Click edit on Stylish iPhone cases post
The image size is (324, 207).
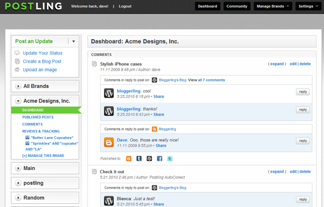click(293, 64)
